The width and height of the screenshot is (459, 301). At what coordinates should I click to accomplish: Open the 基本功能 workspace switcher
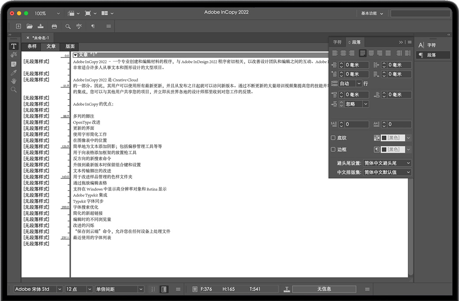[372, 13]
